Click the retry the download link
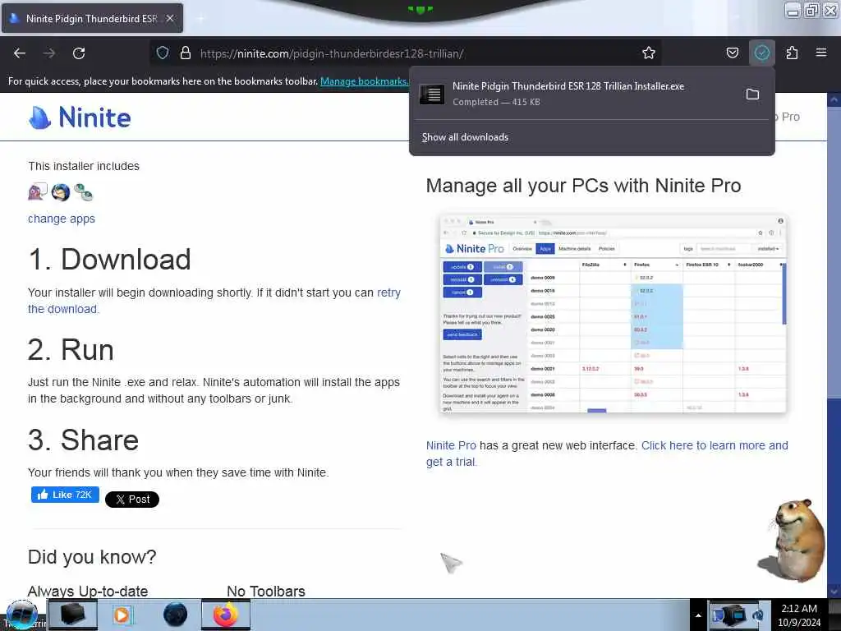The image size is (841, 631). (214, 301)
